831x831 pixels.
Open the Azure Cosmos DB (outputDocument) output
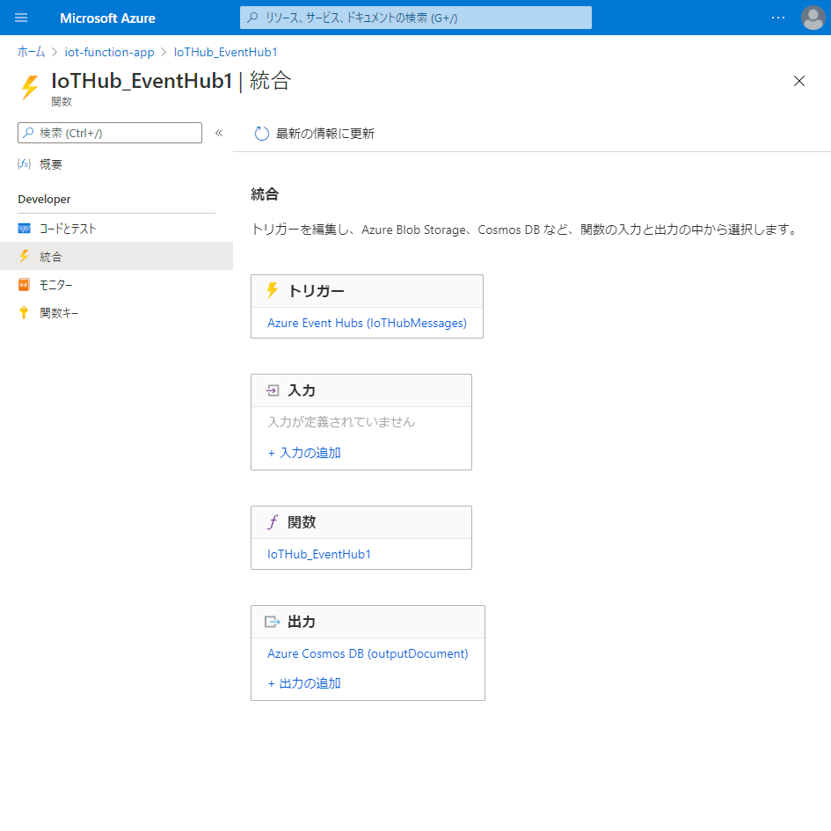368,653
